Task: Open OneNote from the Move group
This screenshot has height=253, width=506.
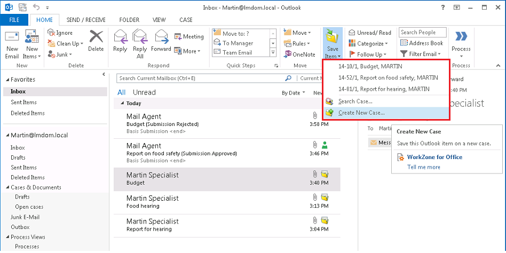Action: click(299, 54)
